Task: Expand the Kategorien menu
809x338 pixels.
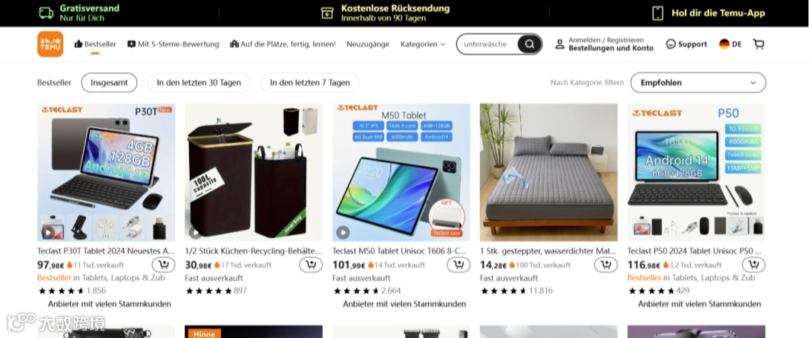Action: [x=423, y=44]
